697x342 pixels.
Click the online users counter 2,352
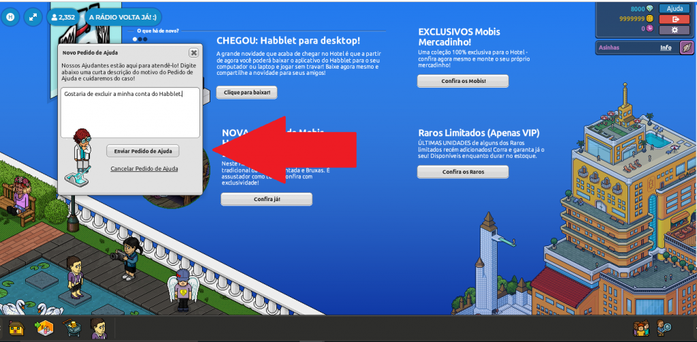[x=63, y=17]
